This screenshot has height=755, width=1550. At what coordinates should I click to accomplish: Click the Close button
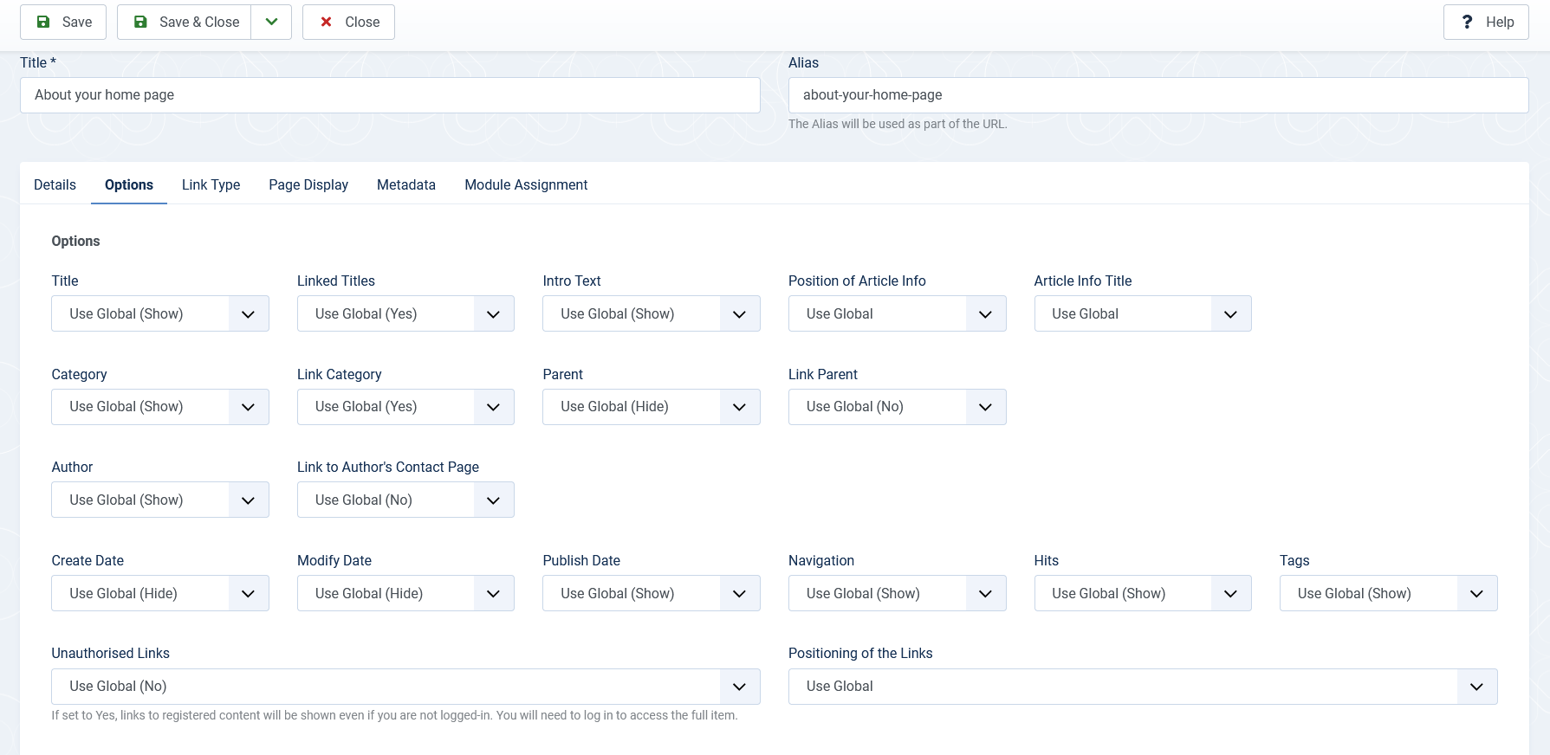point(348,22)
